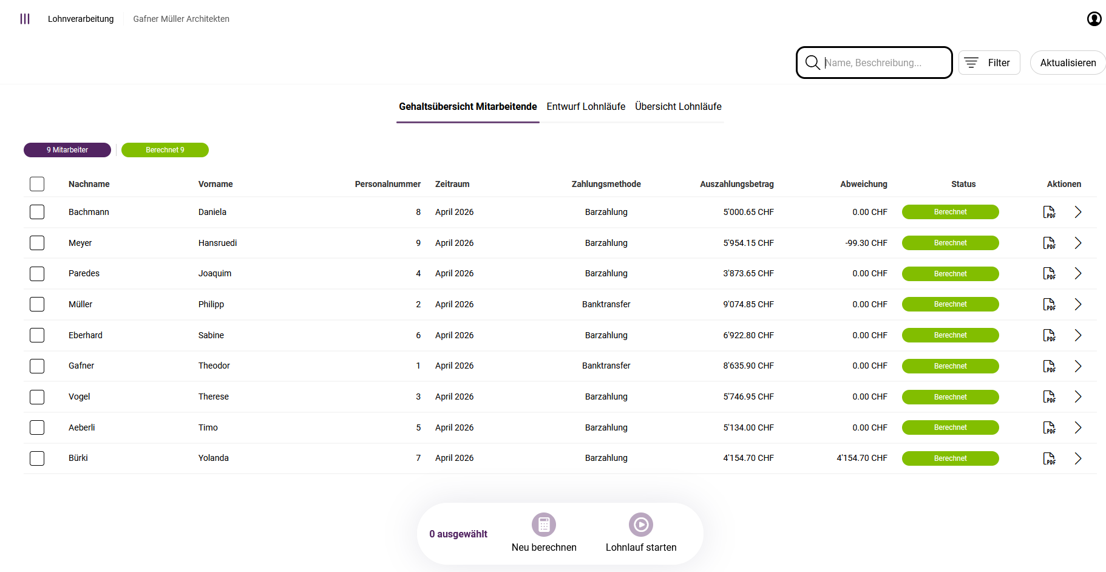Click the Berechnet status badge for Meyer
The height and width of the screenshot is (572, 1106).
pyautogui.click(x=951, y=243)
